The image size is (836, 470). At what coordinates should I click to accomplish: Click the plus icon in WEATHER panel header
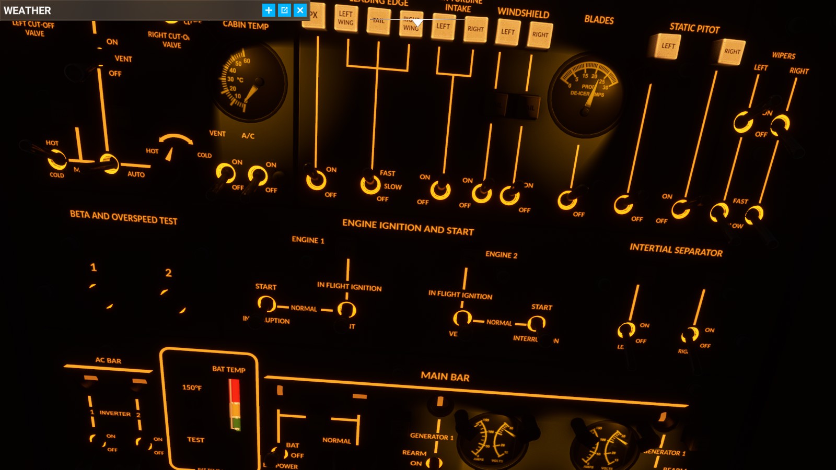269,10
